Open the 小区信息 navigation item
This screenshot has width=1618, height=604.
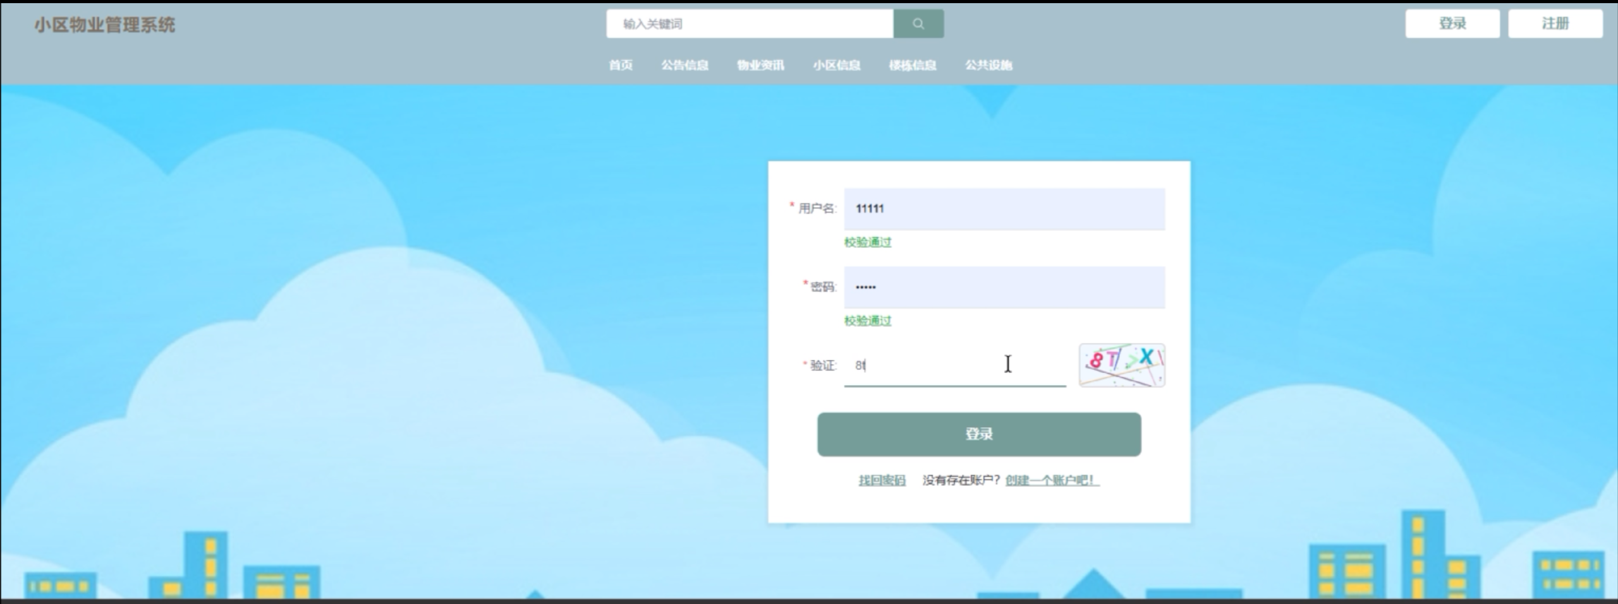point(837,65)
